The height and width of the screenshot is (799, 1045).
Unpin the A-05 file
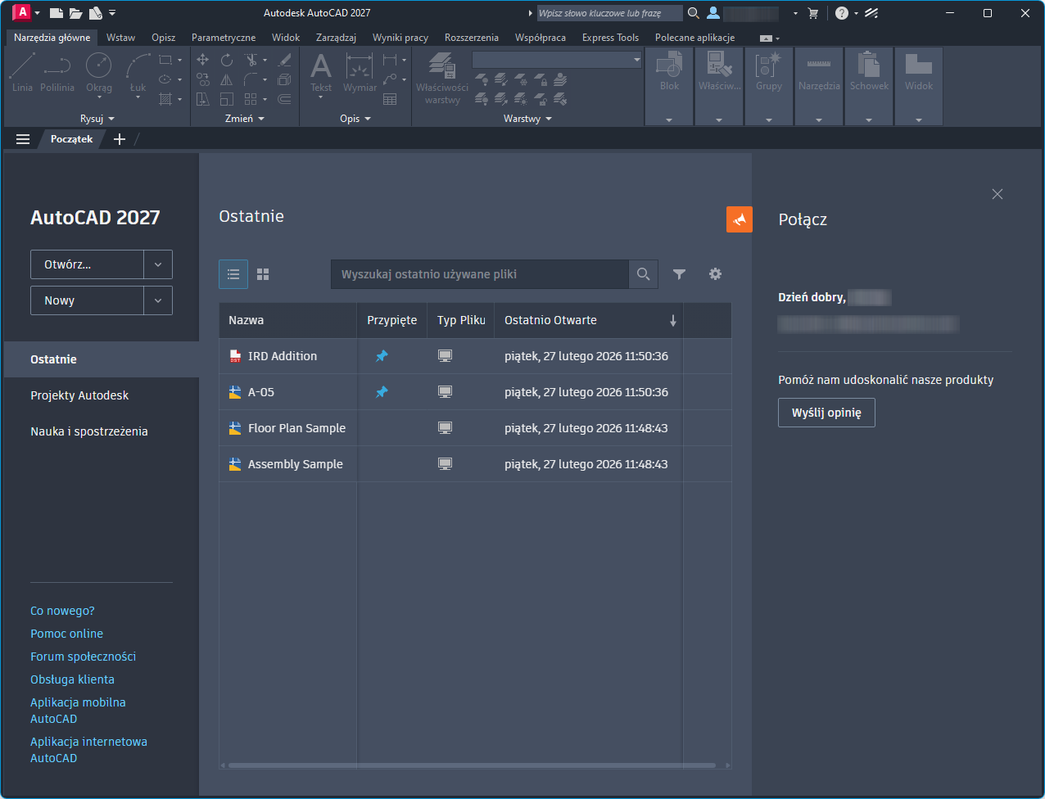coord(382,392)
